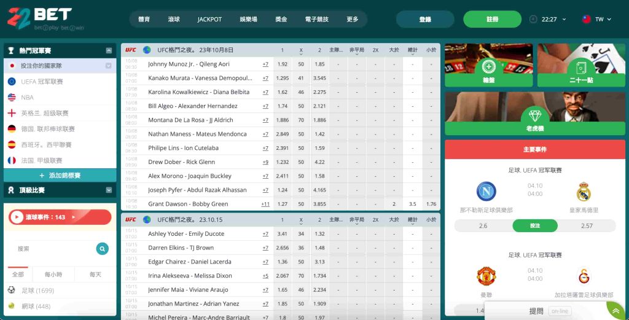Click the globe icon of 23.10.15 section

tap(147, 220)
